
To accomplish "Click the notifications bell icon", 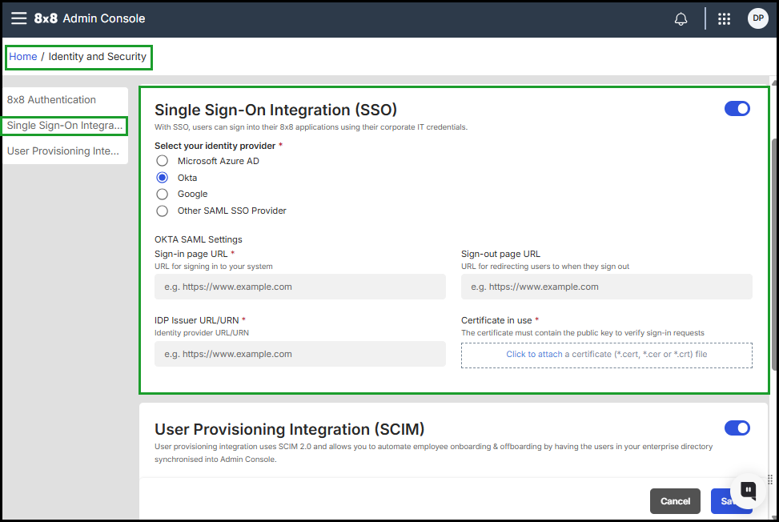I will 681,19.
